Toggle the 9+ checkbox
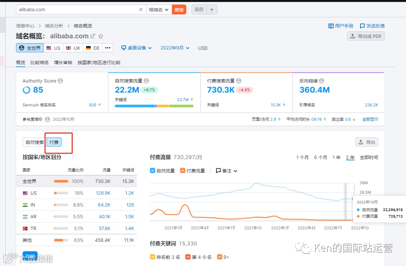This screenshot has height=266, width=406. pyautogui.click(x=220, y=257)
